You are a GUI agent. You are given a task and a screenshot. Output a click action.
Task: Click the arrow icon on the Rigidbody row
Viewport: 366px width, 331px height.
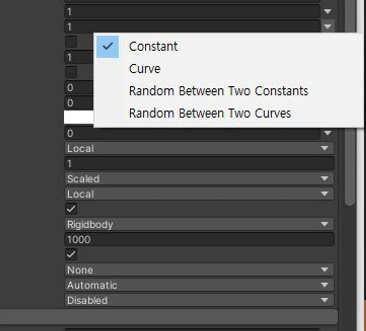point(325,224)
